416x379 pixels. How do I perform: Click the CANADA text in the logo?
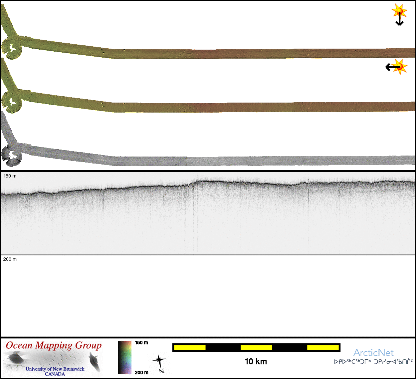coord(55,374)
